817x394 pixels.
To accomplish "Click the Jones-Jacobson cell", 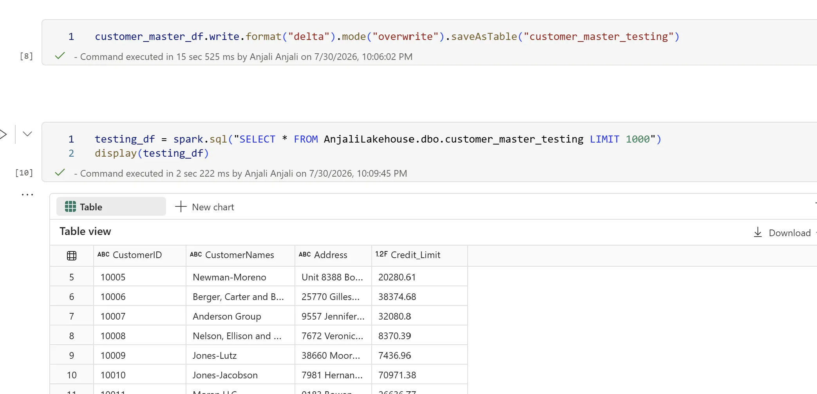I will pyautogui.click(x=240, y=375).
